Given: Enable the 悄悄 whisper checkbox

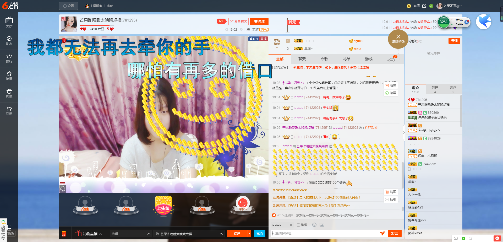Looking at the screenshot, I should tap(298, 225).
